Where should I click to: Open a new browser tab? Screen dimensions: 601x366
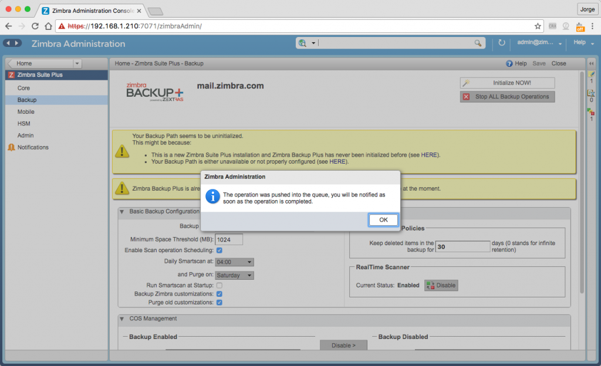tap(155, 12)
